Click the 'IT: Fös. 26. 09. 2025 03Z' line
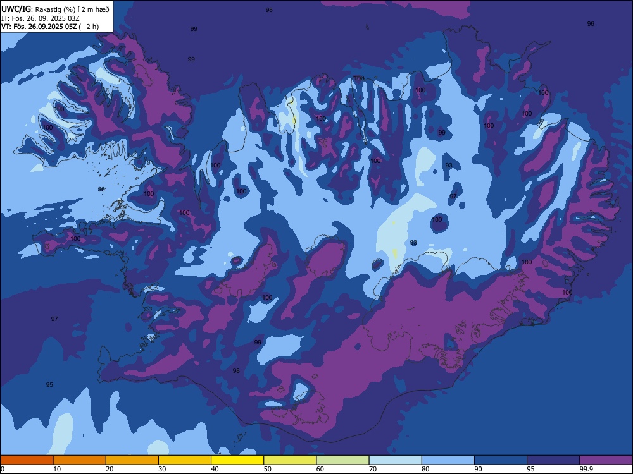The width and height of the screenshot is (633, 474). (41, 18)
